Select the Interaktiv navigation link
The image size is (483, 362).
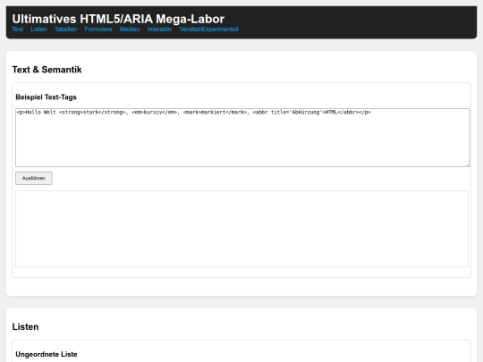pos(159,29)
